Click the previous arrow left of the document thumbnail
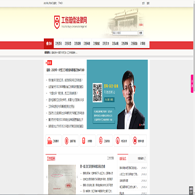This screenshot has height=195, width=195. [x=47, y=177]
